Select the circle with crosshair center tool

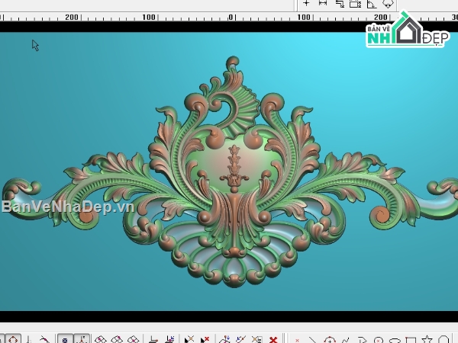[329, 339]
